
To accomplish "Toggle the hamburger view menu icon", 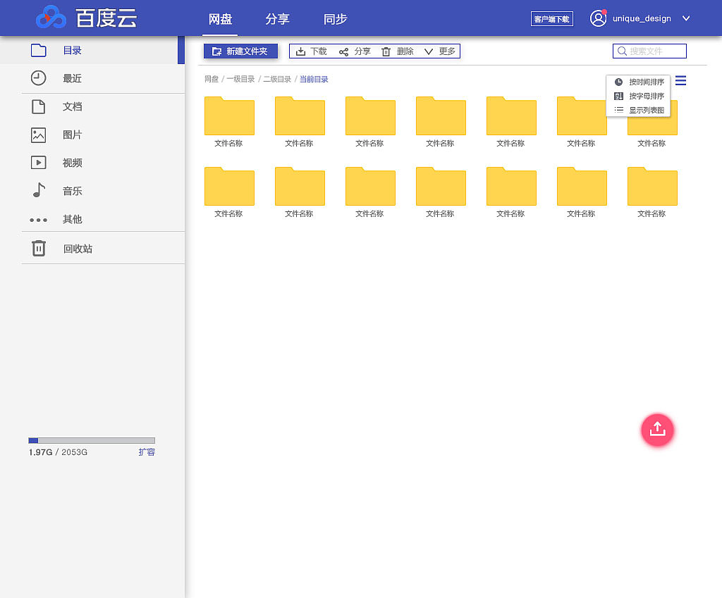I will [x=680, y=81].
